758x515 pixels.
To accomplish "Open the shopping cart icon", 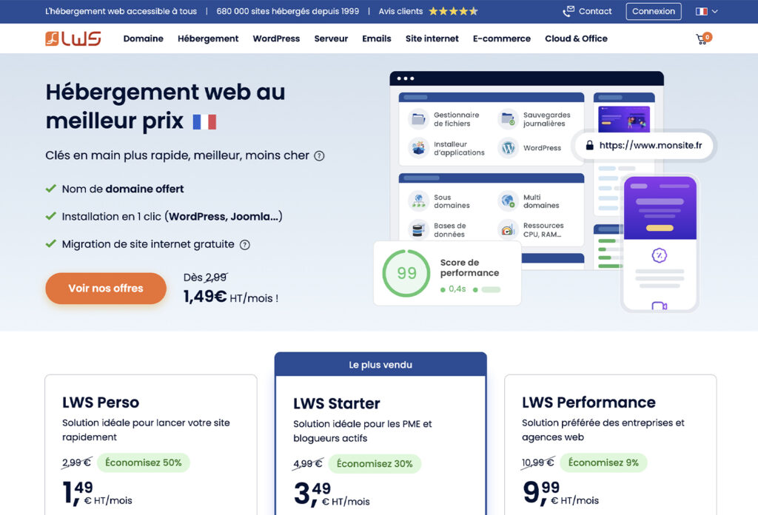I will point(703,38).
